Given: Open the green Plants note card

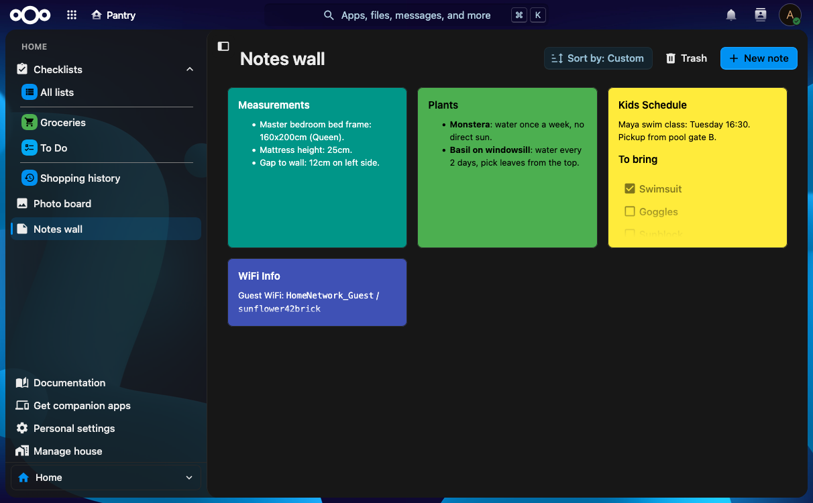Looking at the screenshot, I should pyautogui.click(x=507, y=168).
